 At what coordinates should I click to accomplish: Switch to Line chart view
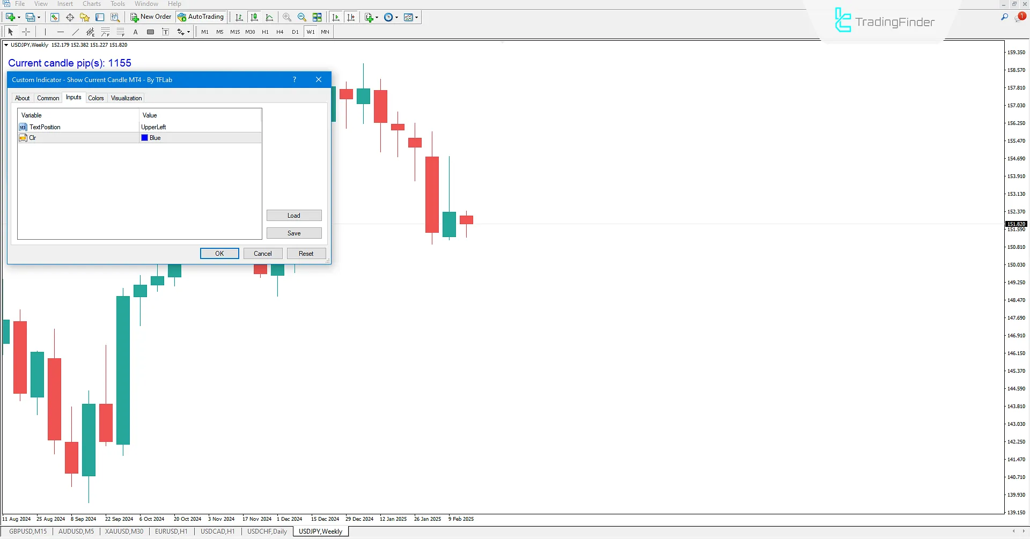(x=270, y=17)
